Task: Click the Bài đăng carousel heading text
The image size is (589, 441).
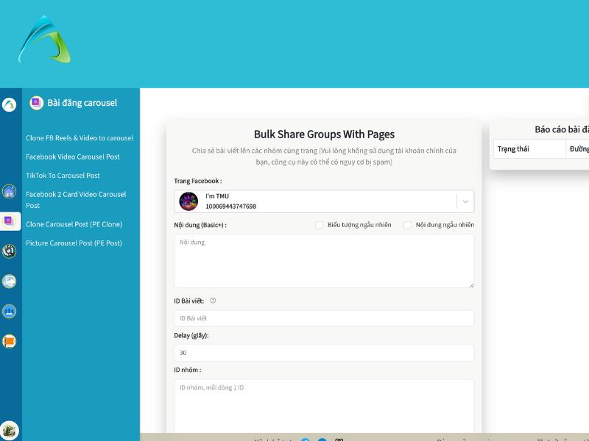Action: [82, 103]
